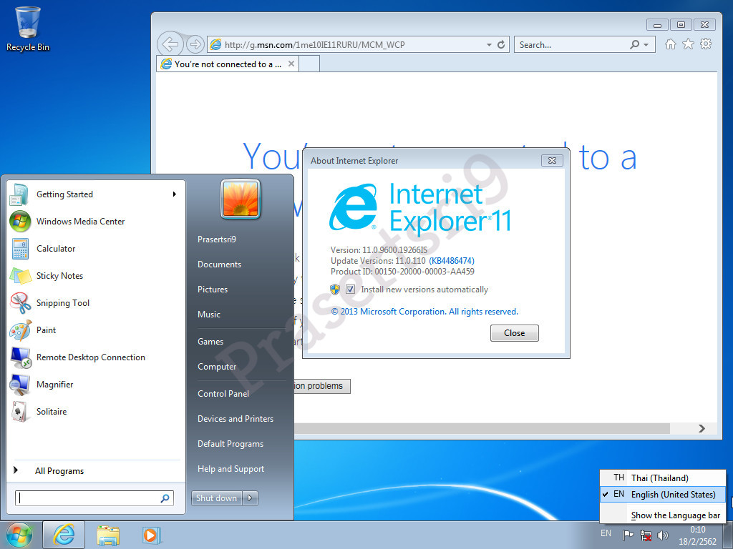Screen dimensions: 733x549
Task: Open the search provider dropdown arrow
Action: tap(646, 45)
